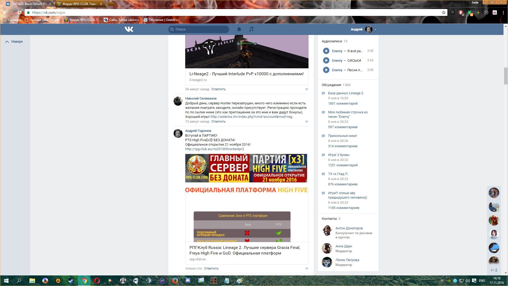Expand the Андрей profile dropdown arrow
The image size is (508, 286).
coord(375,30)
